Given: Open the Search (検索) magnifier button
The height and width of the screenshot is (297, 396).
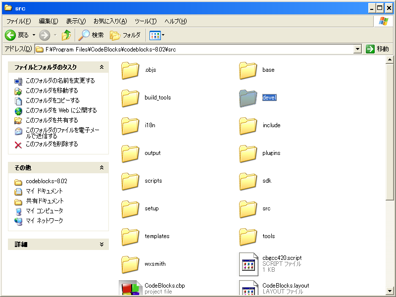Looking at the screenshot, I should [x=91, y=35].
